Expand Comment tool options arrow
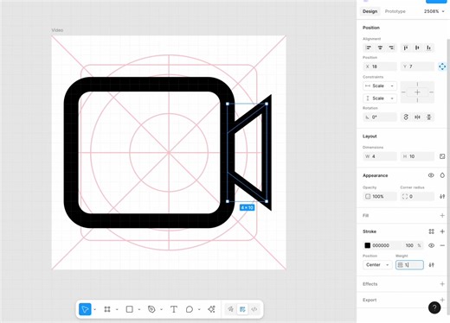 (199, 309)
